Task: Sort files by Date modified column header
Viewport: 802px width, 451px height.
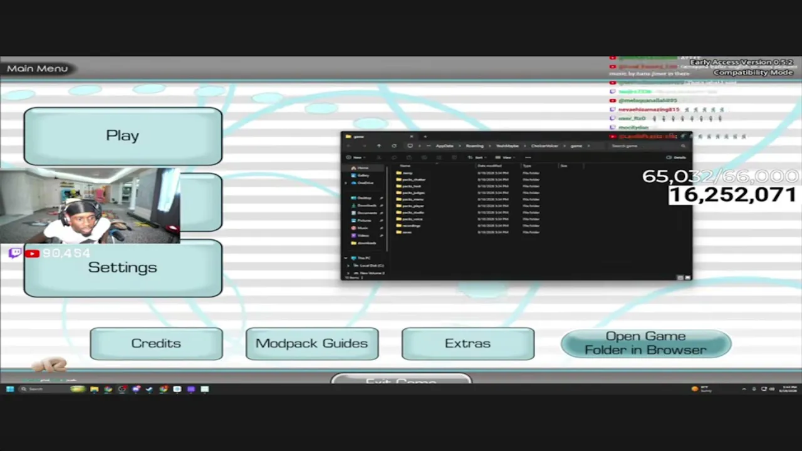Action: coord(489,165)
